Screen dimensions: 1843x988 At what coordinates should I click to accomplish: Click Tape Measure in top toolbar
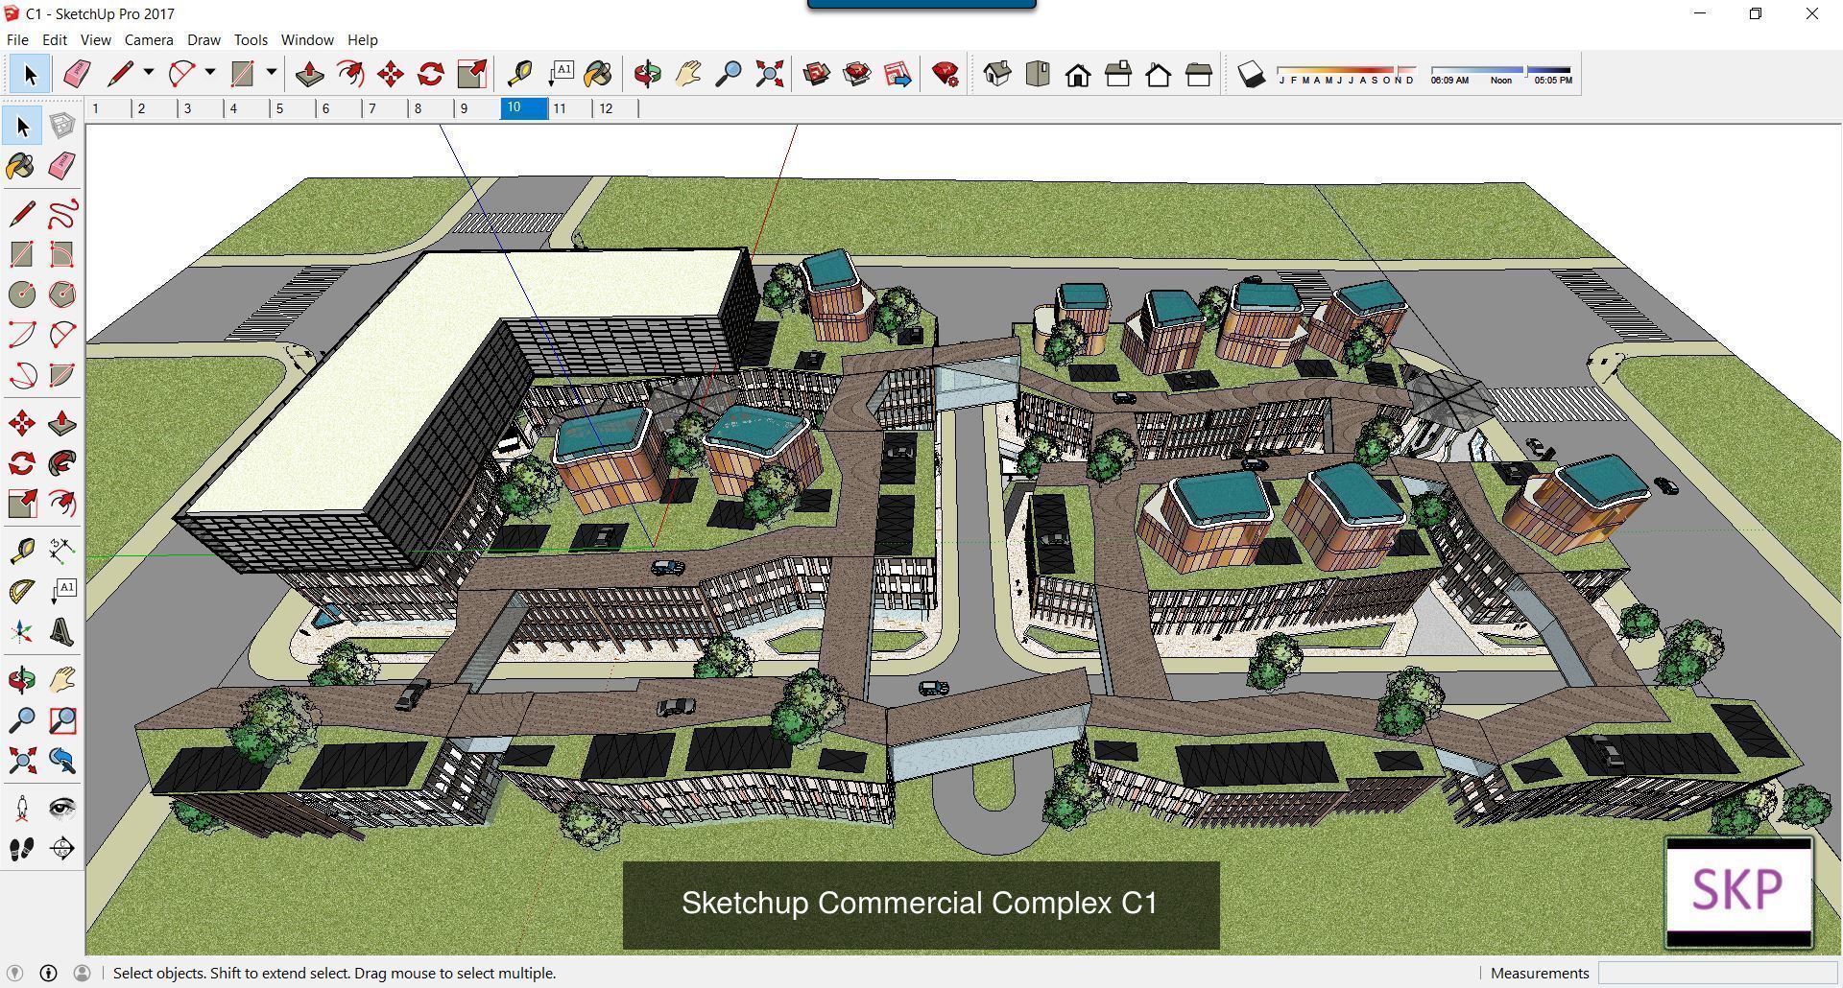coord(519,74)
